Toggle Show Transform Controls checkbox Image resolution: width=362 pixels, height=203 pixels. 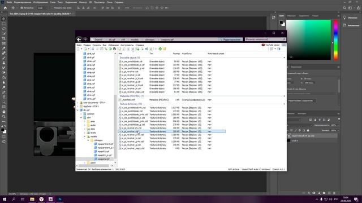[x=52, y=8]
